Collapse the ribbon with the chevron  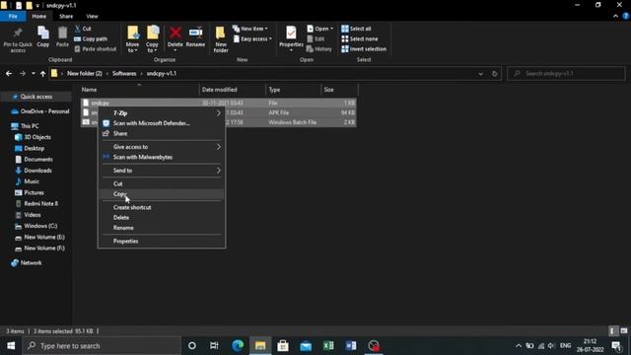pos(615,16)
